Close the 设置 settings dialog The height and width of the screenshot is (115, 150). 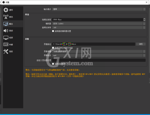(146, 2)
